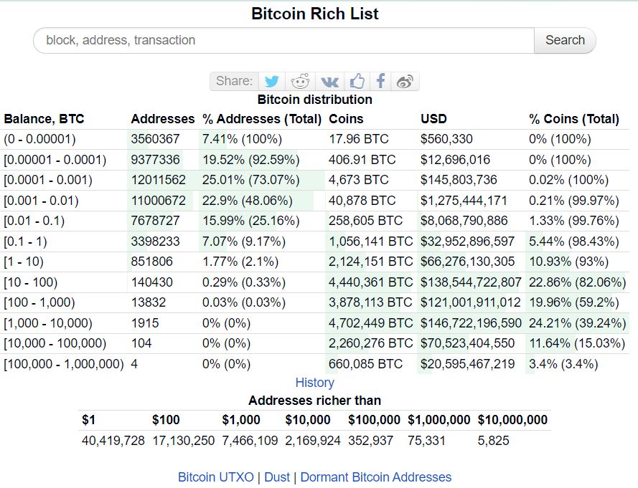Click the 5,825 value under $10,000,000
Image resolution: width=638 pixels, height=488 pixels.
pyautogui.click(x=493, y=441)
